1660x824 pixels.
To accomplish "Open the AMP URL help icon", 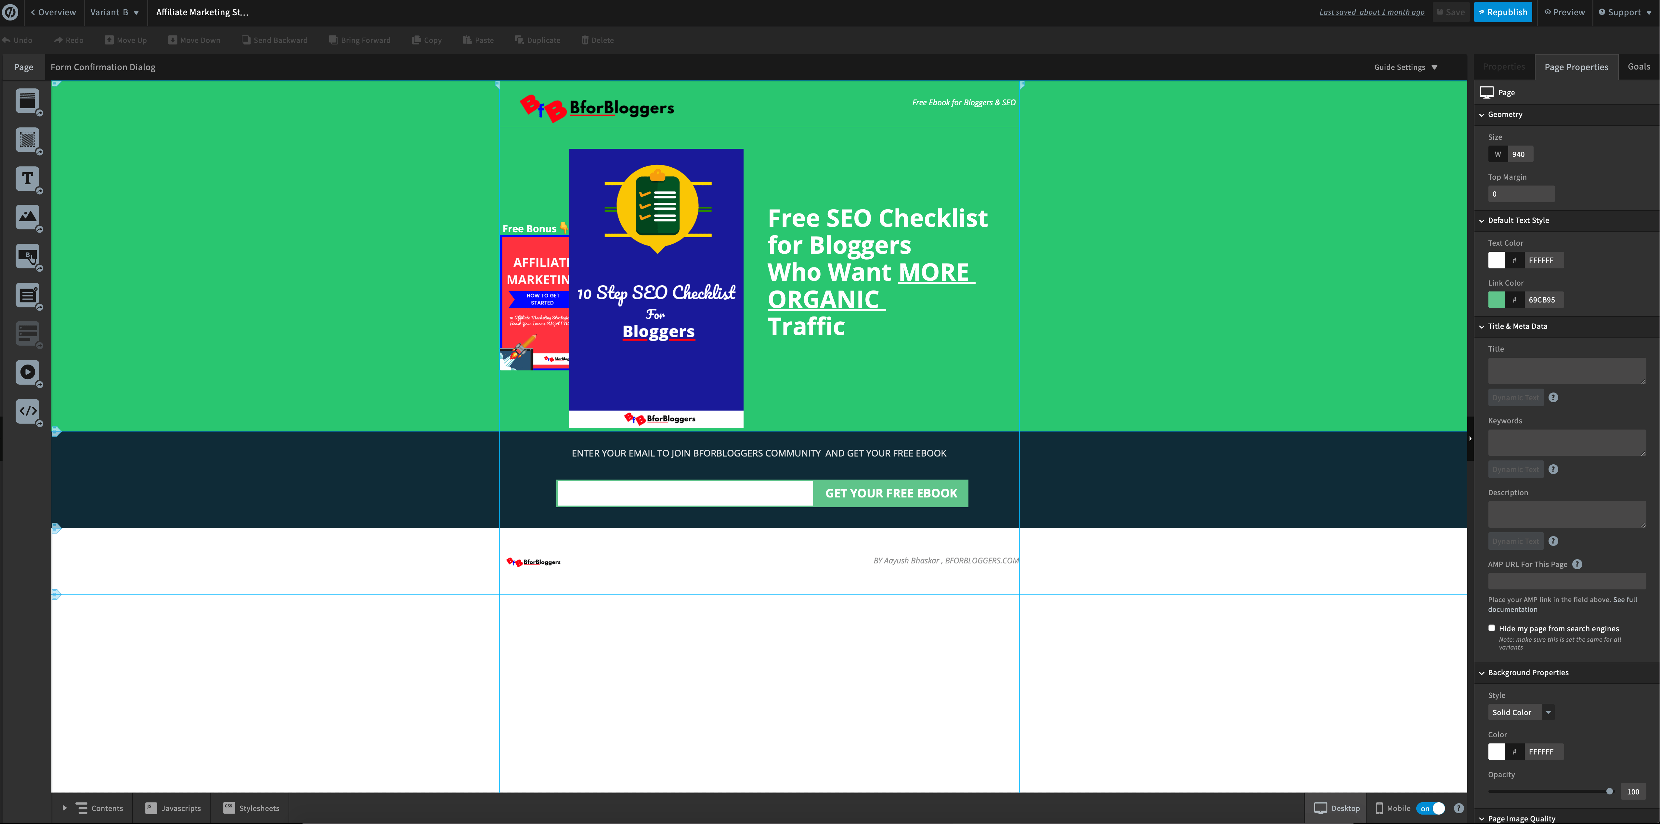I will [1577, 564].
